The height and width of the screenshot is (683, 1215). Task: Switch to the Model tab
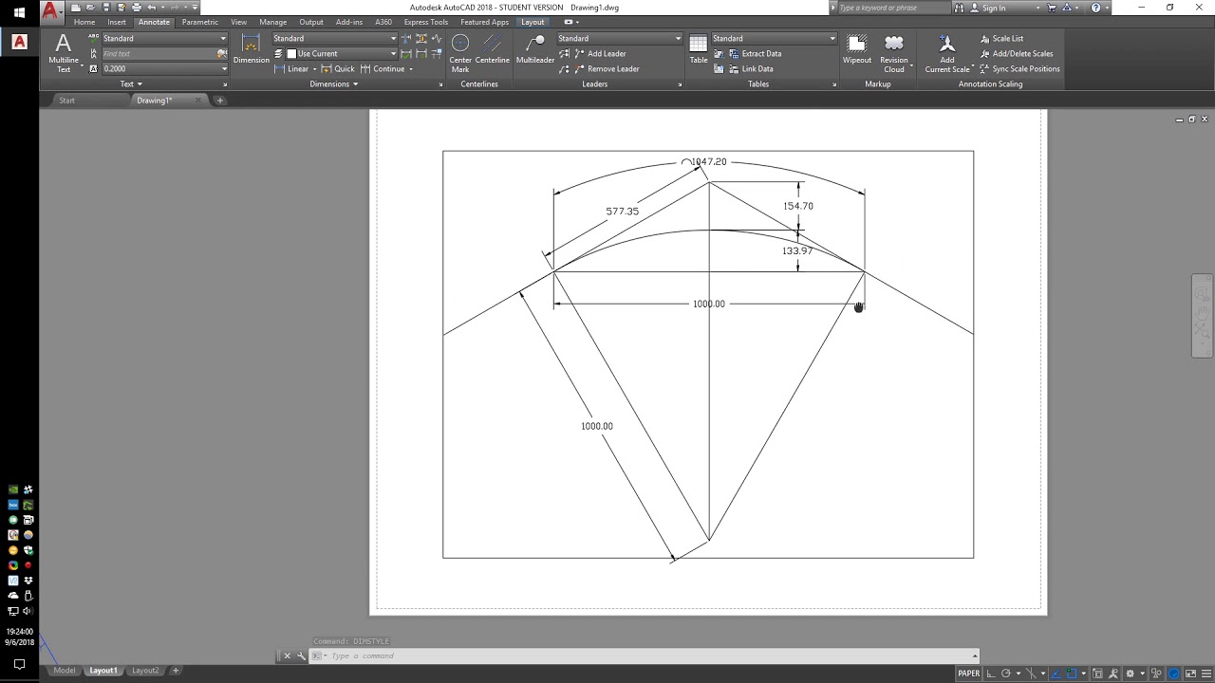64,671
